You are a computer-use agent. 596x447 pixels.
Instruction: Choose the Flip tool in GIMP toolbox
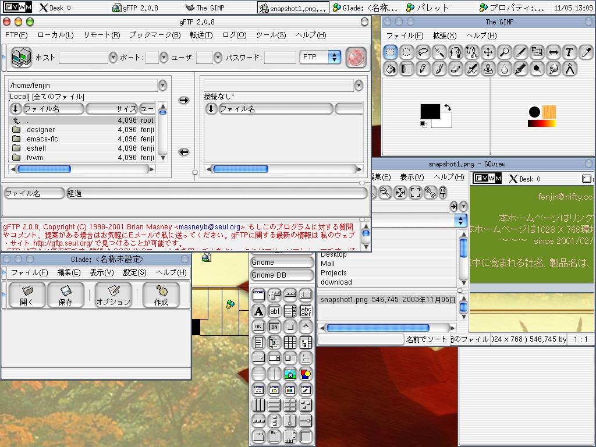tap(554, 52)
